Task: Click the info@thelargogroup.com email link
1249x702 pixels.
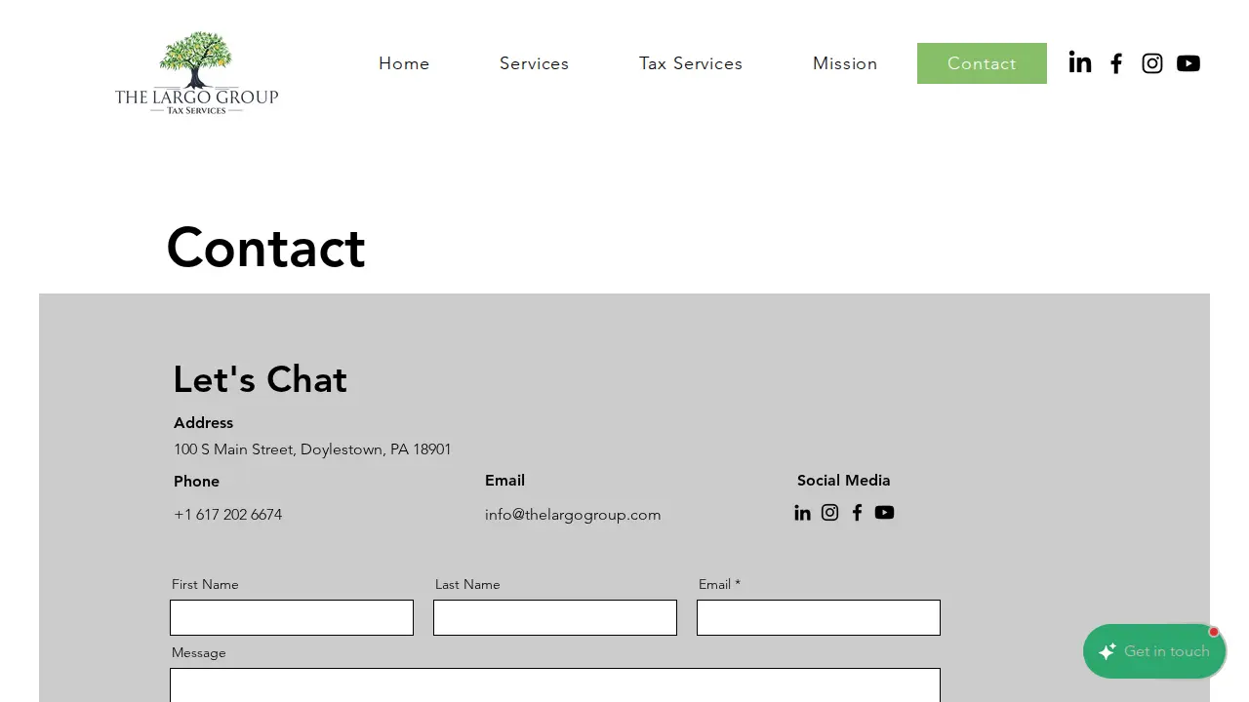Action: click(x=573, y=515)
